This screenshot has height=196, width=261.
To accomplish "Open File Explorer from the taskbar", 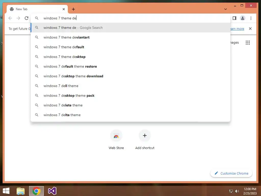I will 21,191.
